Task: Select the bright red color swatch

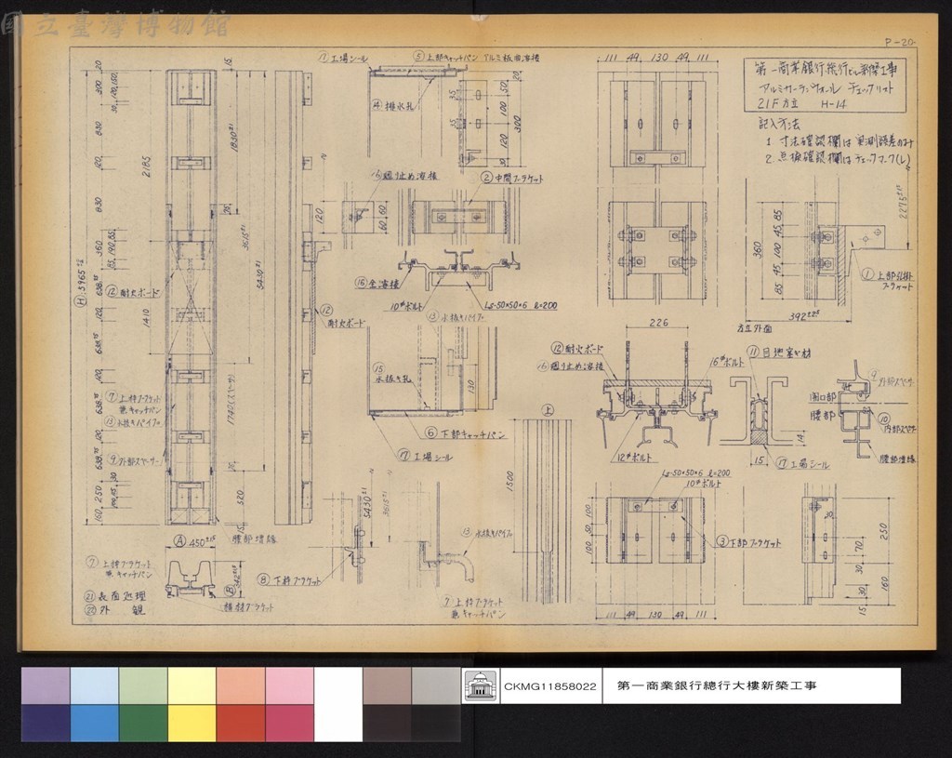Action: (x=241, y=723)
